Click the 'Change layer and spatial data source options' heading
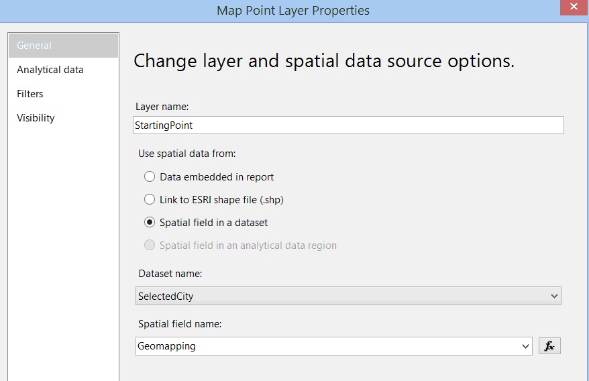This screenshot has height=381, width=589. (x=324, y=61)
